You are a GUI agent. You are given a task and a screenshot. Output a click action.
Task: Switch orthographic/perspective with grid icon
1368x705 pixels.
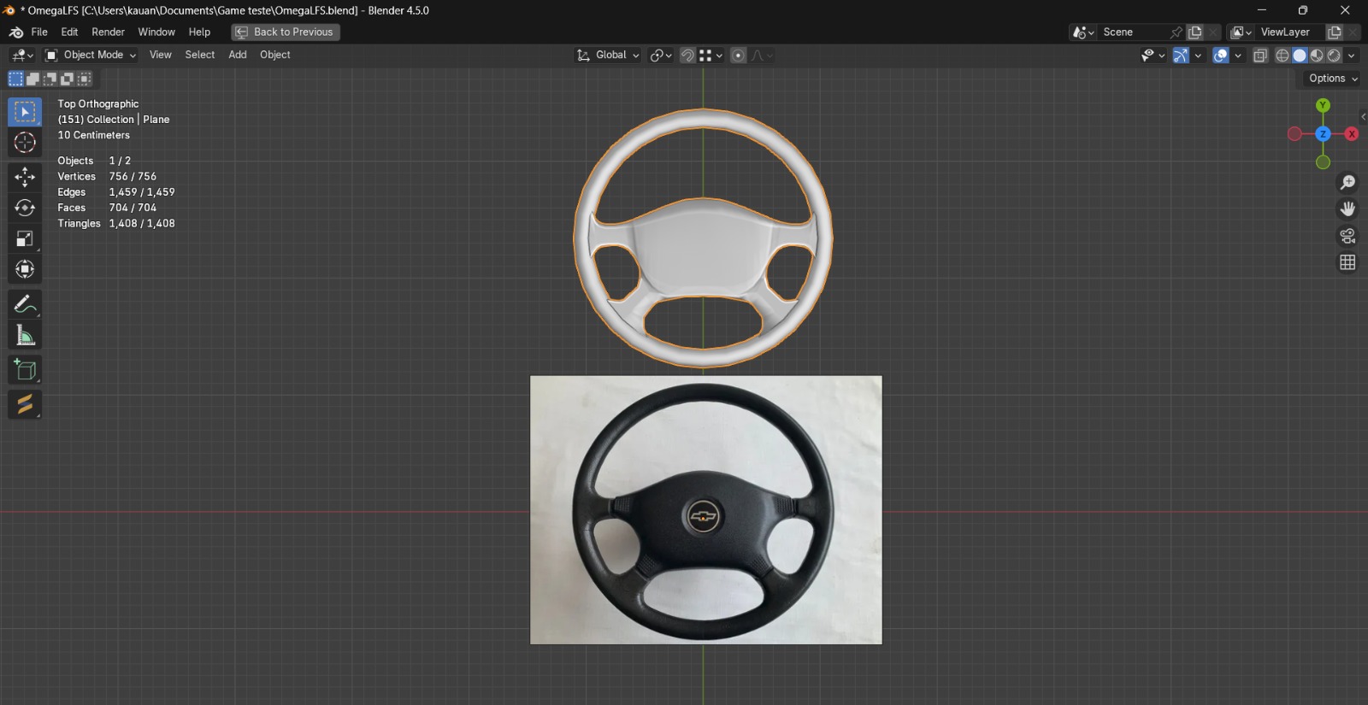[1347, 262]
